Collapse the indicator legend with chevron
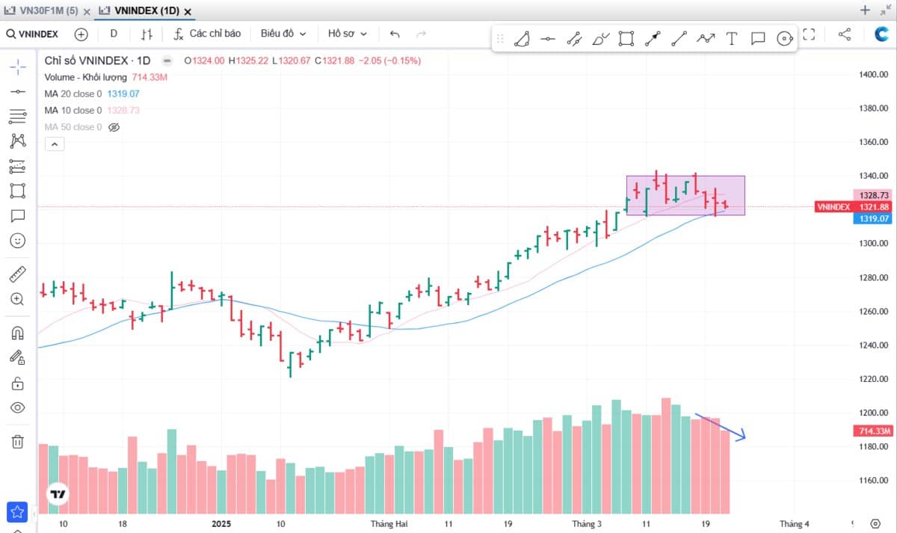Screen dimensions: 897x533 click(54, 145)
